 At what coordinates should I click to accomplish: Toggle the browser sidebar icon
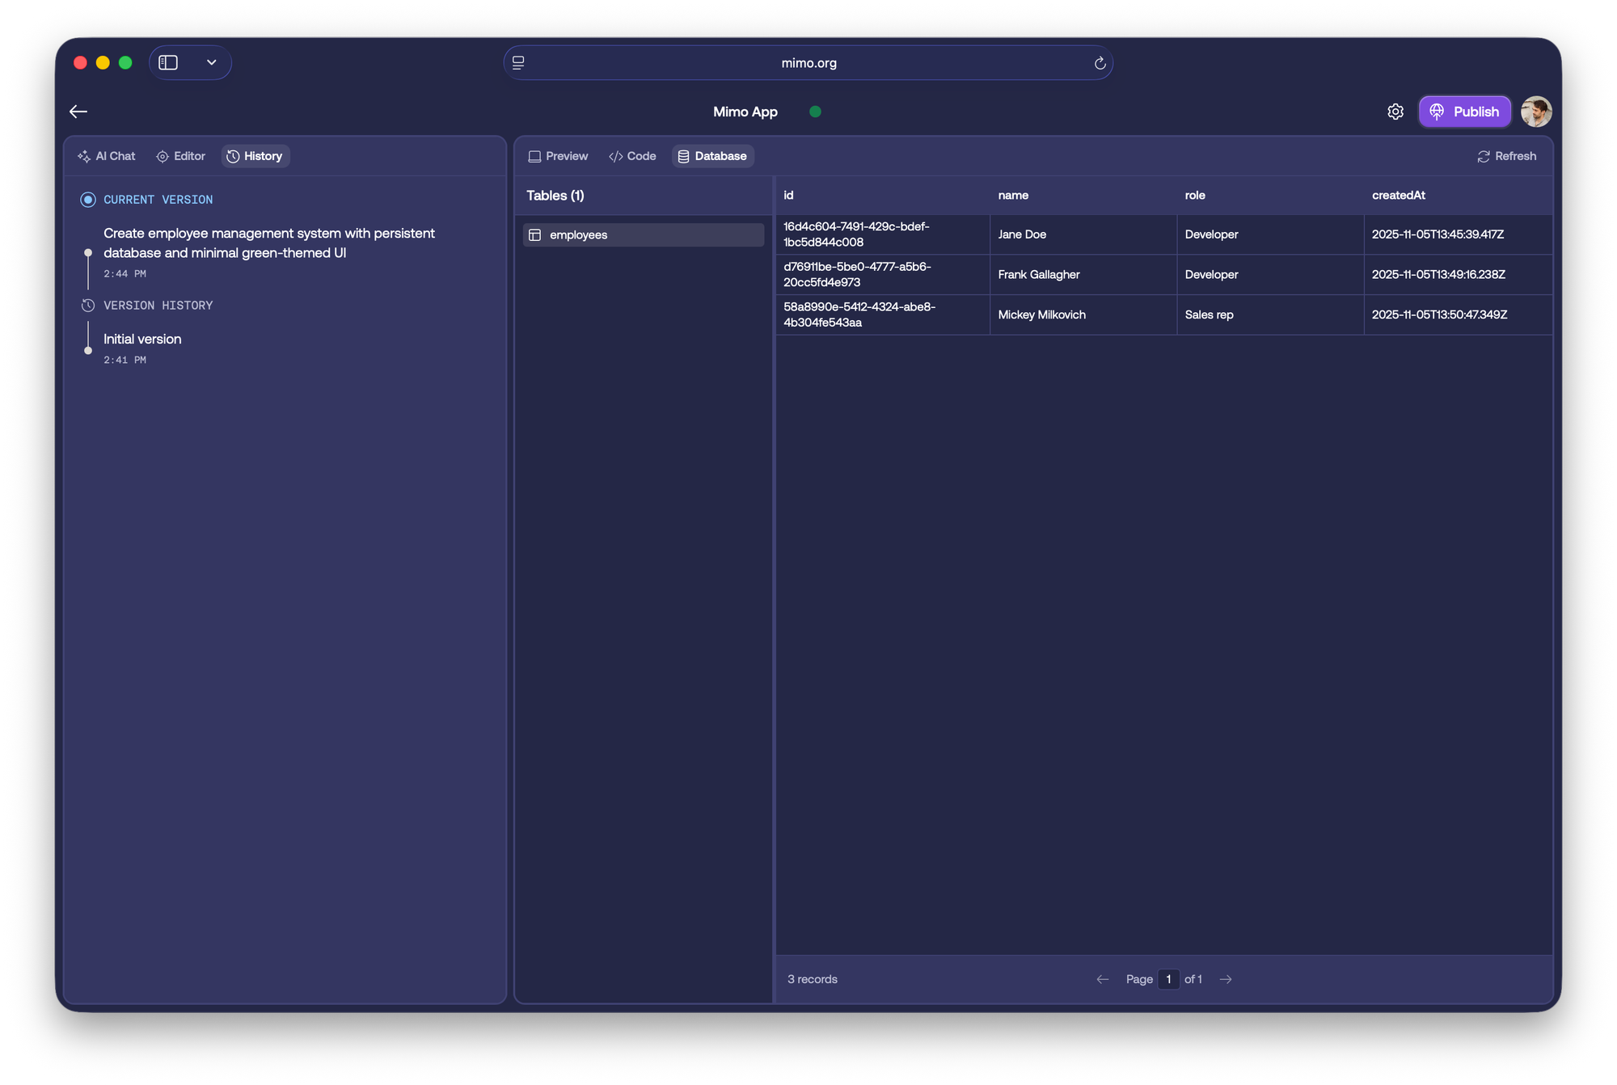[x=168, y=63]
